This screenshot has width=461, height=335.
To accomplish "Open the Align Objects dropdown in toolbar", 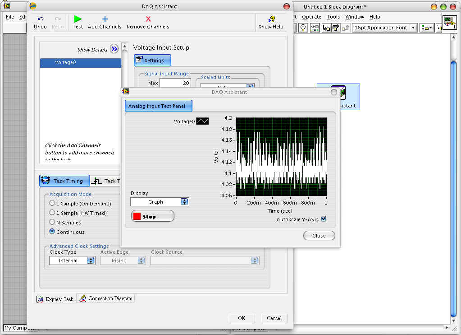I will coord(427,28).
